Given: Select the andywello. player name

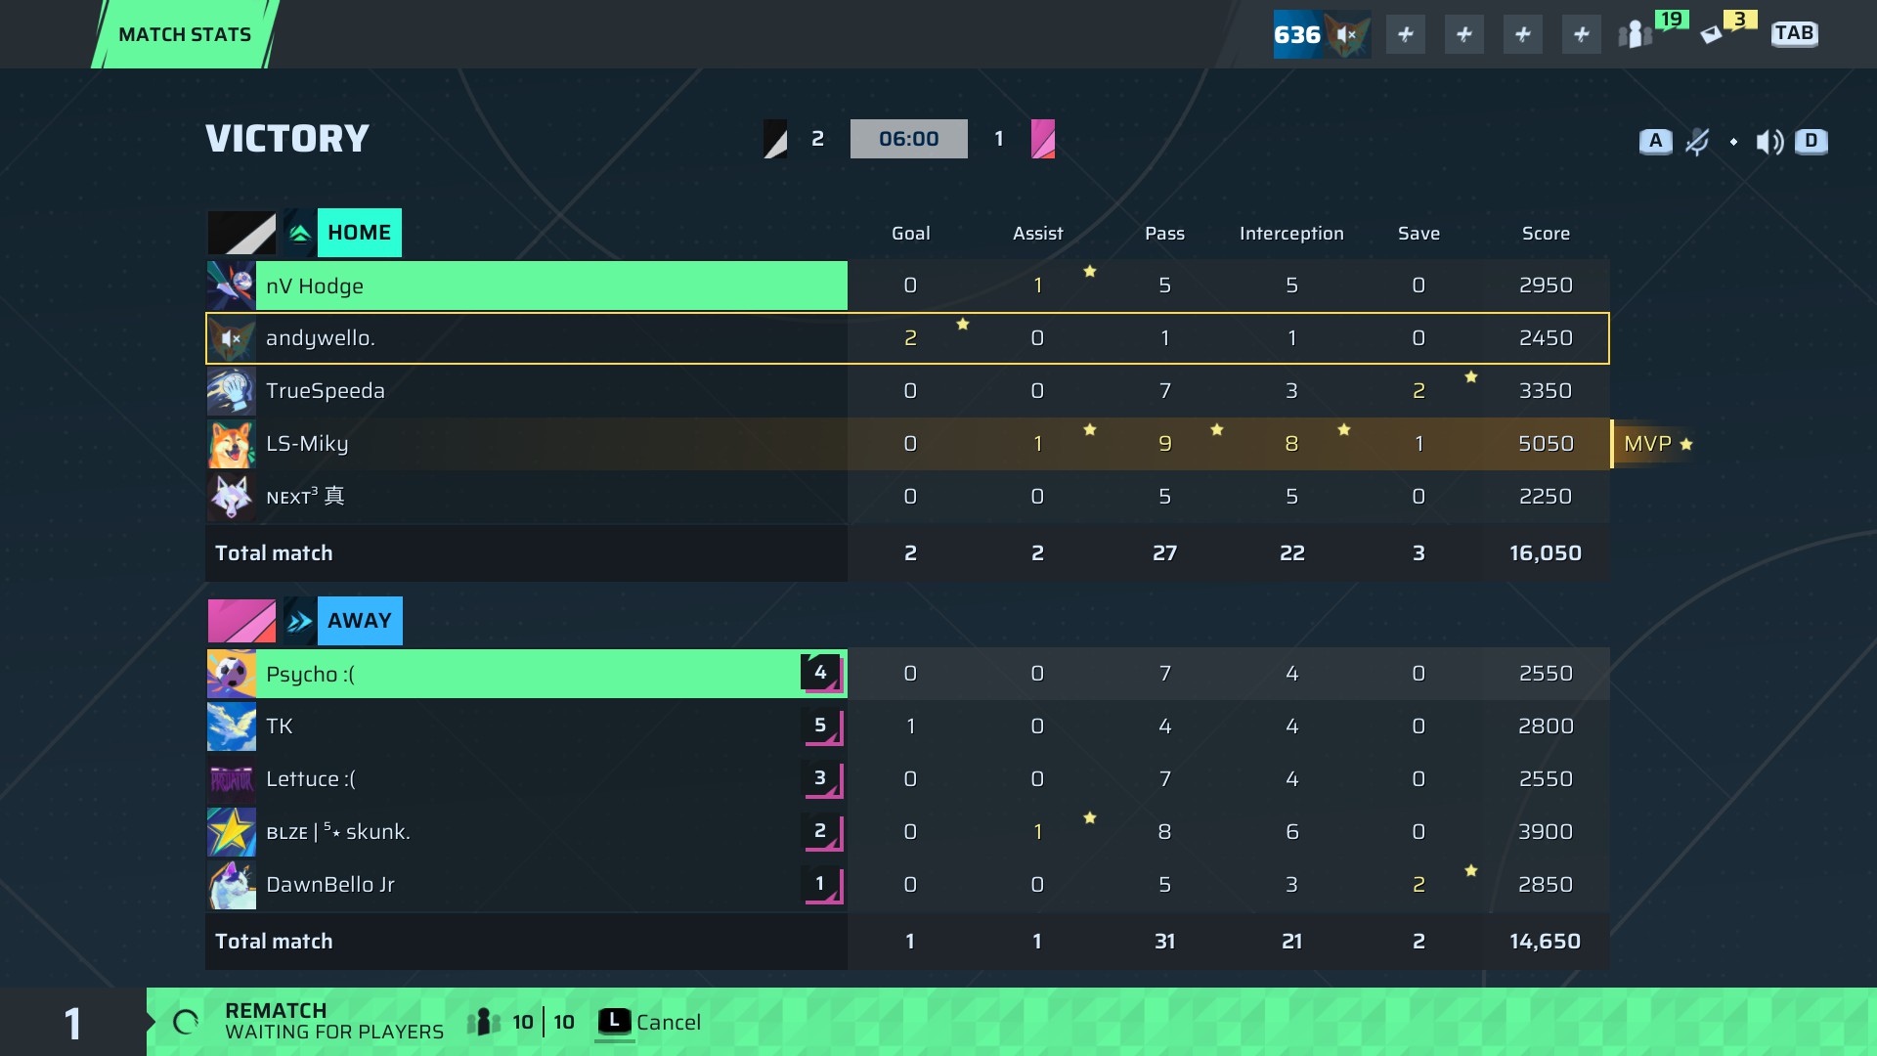Looking at the screenshot, I should (x=321, y=338).
